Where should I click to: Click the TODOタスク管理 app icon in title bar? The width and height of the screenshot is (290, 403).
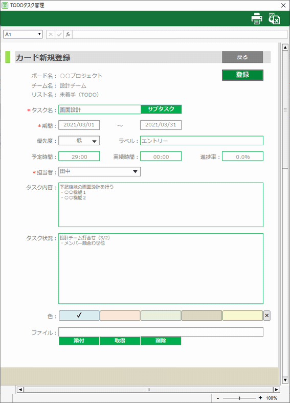[5, 6]
